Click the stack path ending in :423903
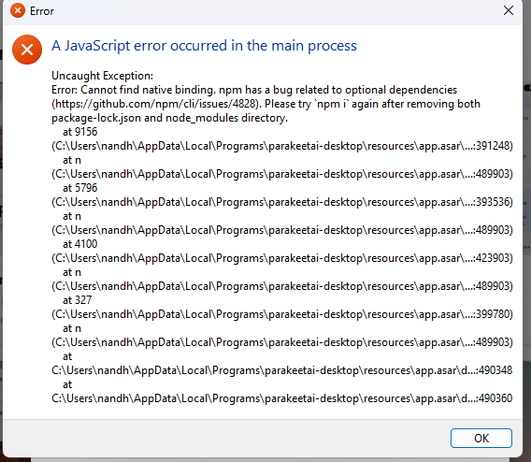This screenshot has height=462, width=531. (282, 258)
